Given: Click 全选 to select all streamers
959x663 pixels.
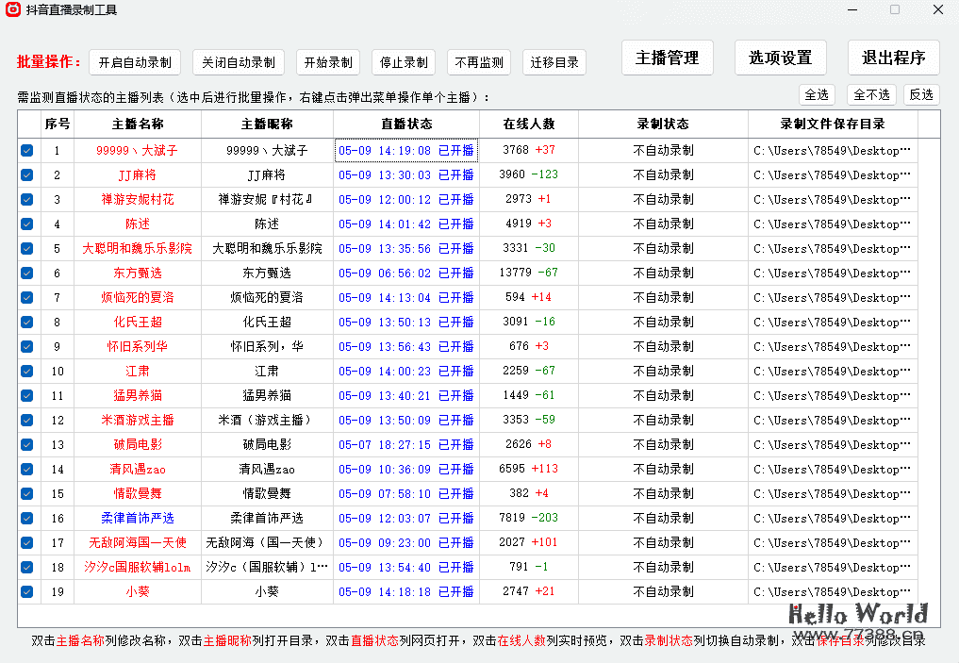Looking at the screenshot, I should (x=818, y=95).
